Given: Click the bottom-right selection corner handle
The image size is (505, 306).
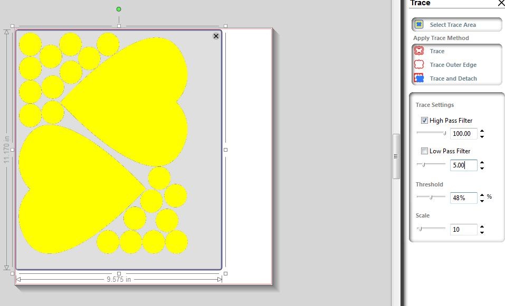Looking at the screenshot, I should [225, 273].
